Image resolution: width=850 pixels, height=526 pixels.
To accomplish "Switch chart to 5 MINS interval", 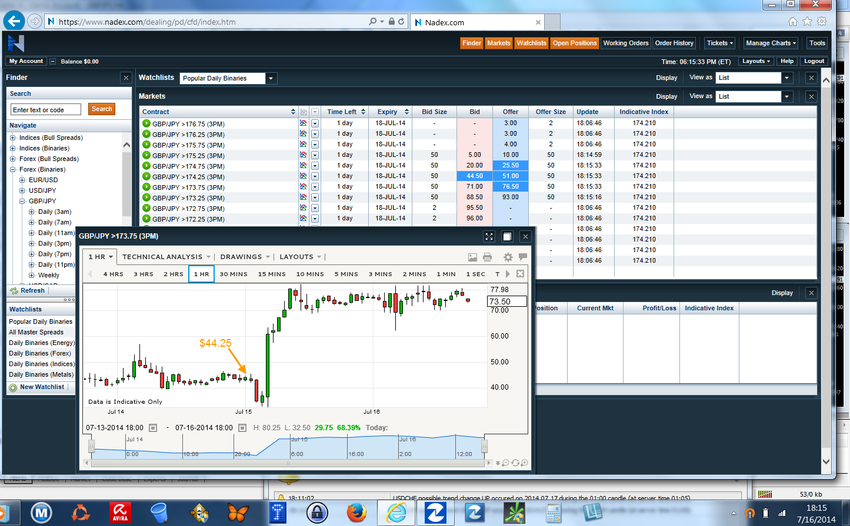I will coord(346,274).
